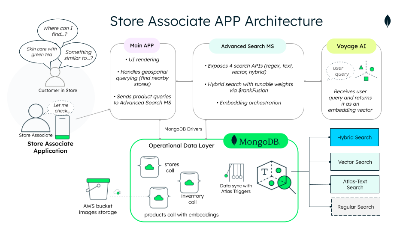Click the 'Customer in Store' caption
Image resolution: width=412 pixels, height=231 pixels.
[x=58, y=90]
